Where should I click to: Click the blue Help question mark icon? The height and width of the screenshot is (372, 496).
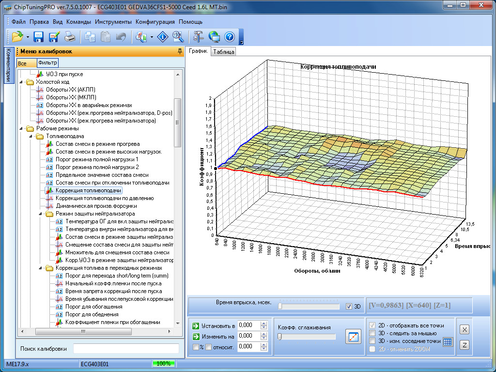(x=229, y=36)
